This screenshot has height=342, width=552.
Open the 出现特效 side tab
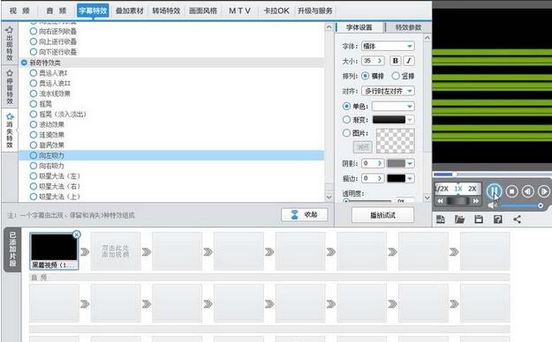[x=10, y=44]
